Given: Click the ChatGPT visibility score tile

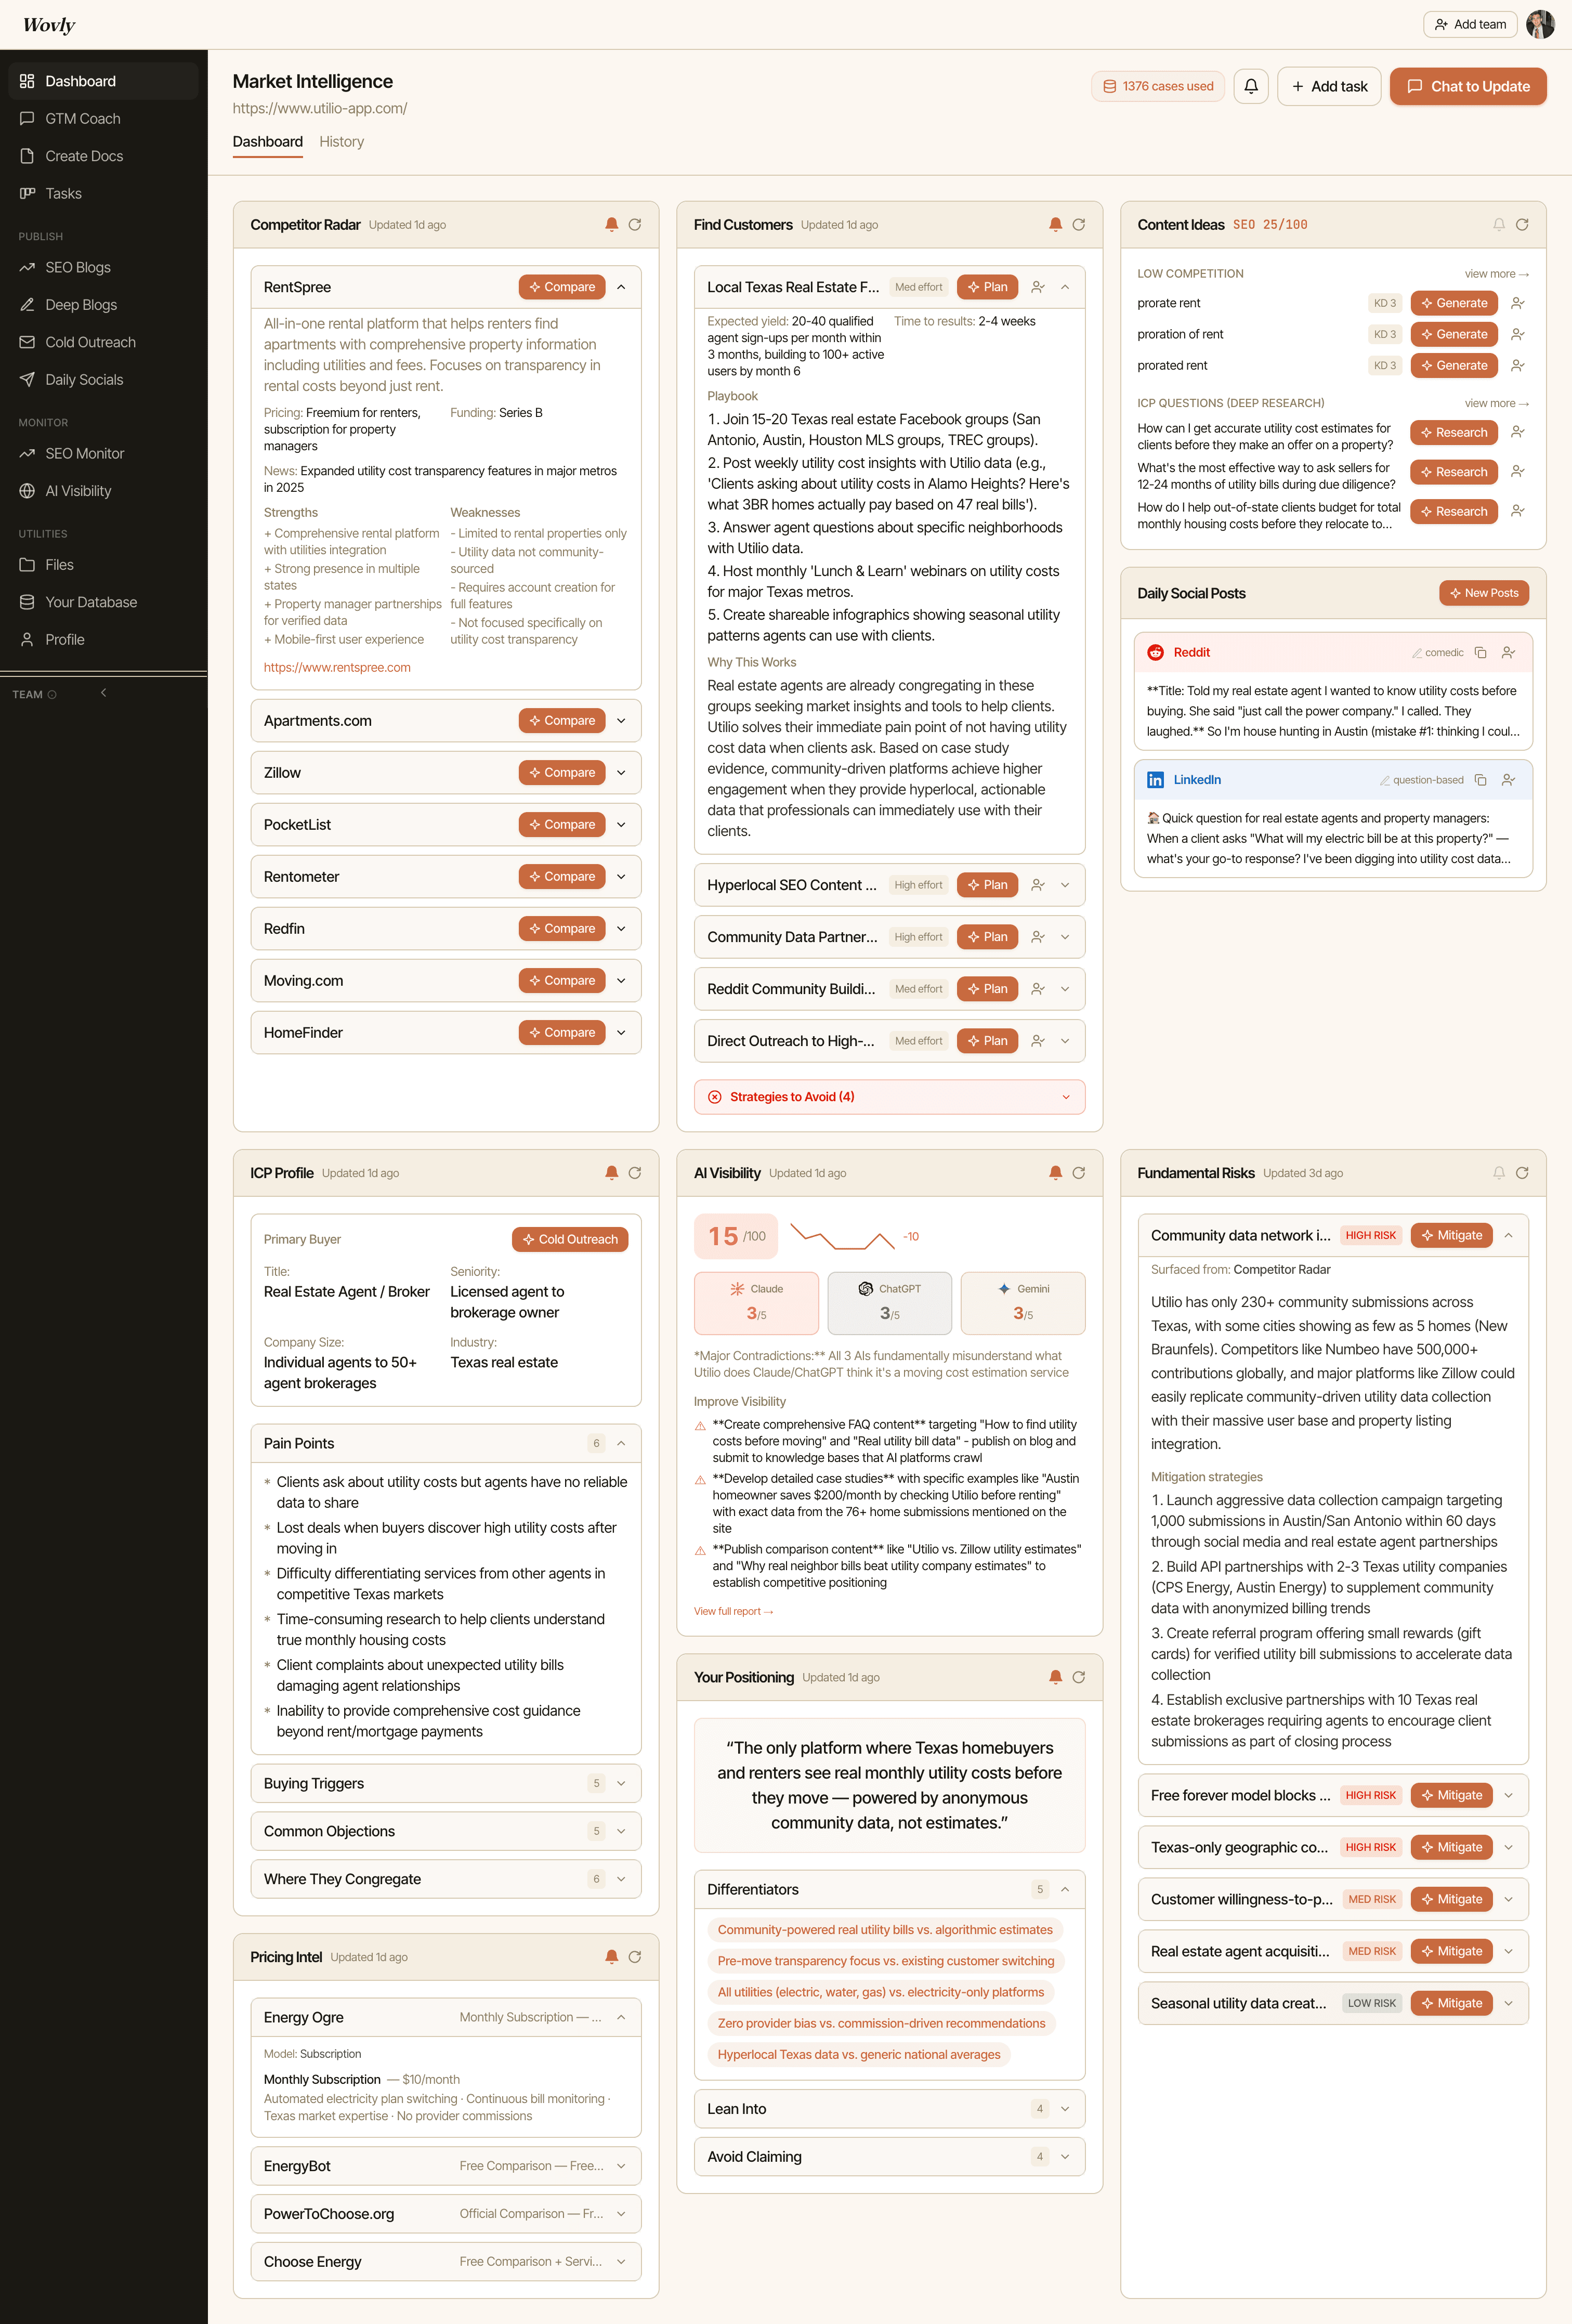Looking at the screenshot, I should [x=889, y=1303].
